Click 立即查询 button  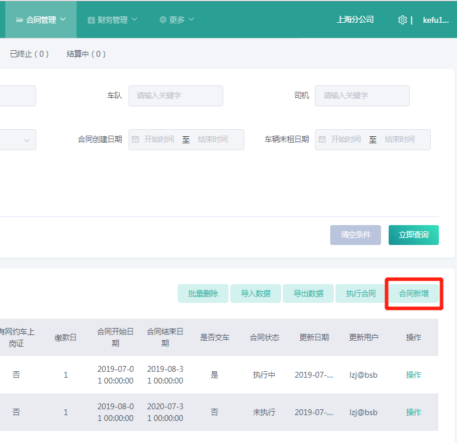click(x=413, y=235)
